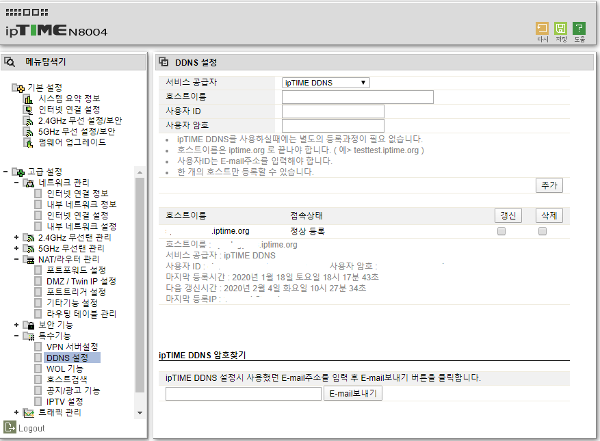
Task: Open 시스템 요약 정보 in the menu
Action: pyautogui.click(x=69, y=98)
